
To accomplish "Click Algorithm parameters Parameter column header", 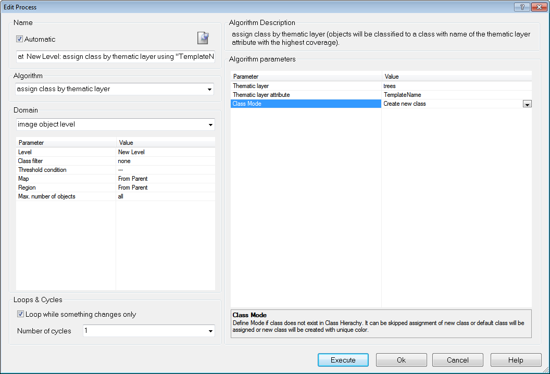I will point(306,77).
